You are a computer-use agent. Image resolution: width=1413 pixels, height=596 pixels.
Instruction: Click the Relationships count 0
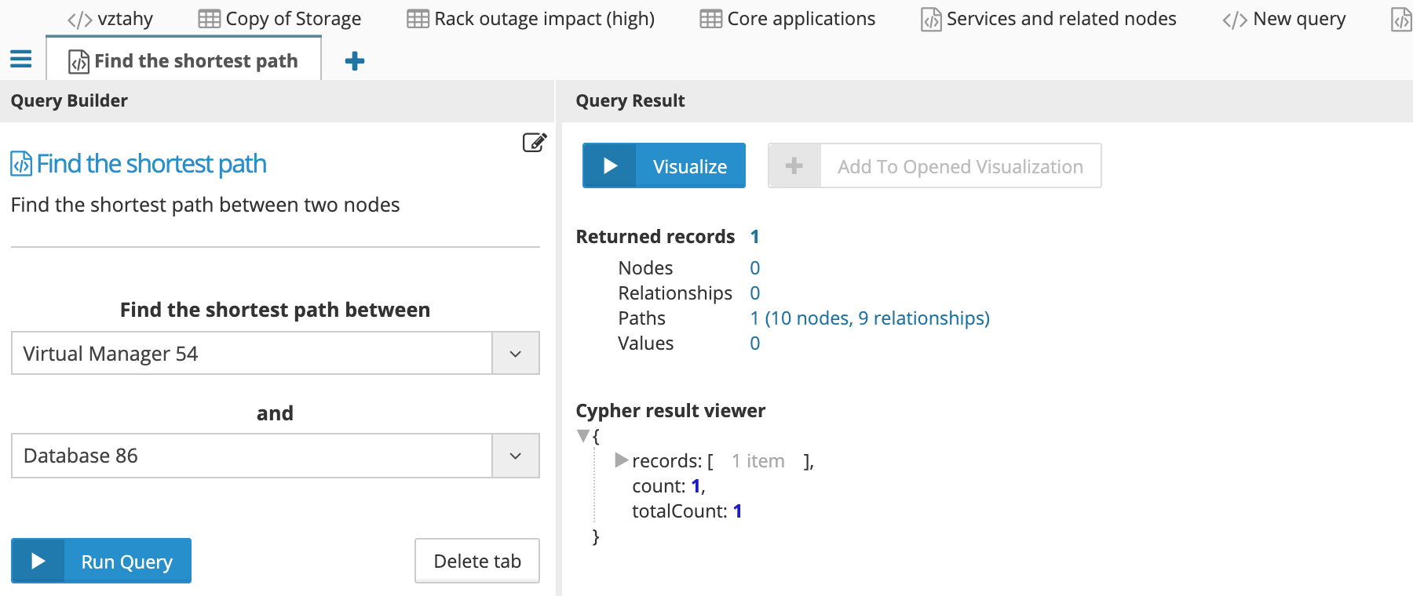click(754, 293)
